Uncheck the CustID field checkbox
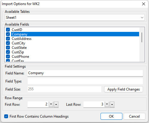The image size is (149, 123). tap(8, 29)
